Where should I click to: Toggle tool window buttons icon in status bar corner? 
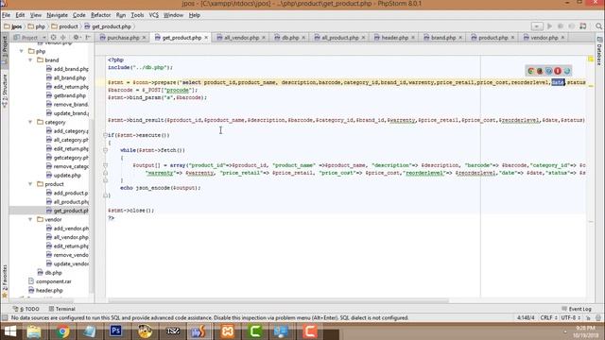pyautogui.click(x=5, y=317)
